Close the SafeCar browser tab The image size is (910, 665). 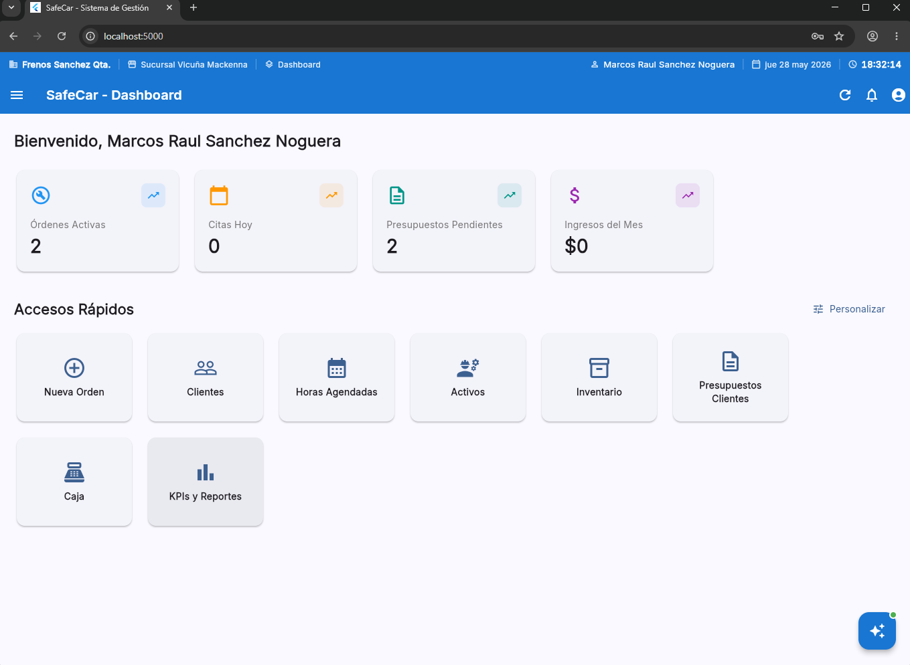click(169, 8)
